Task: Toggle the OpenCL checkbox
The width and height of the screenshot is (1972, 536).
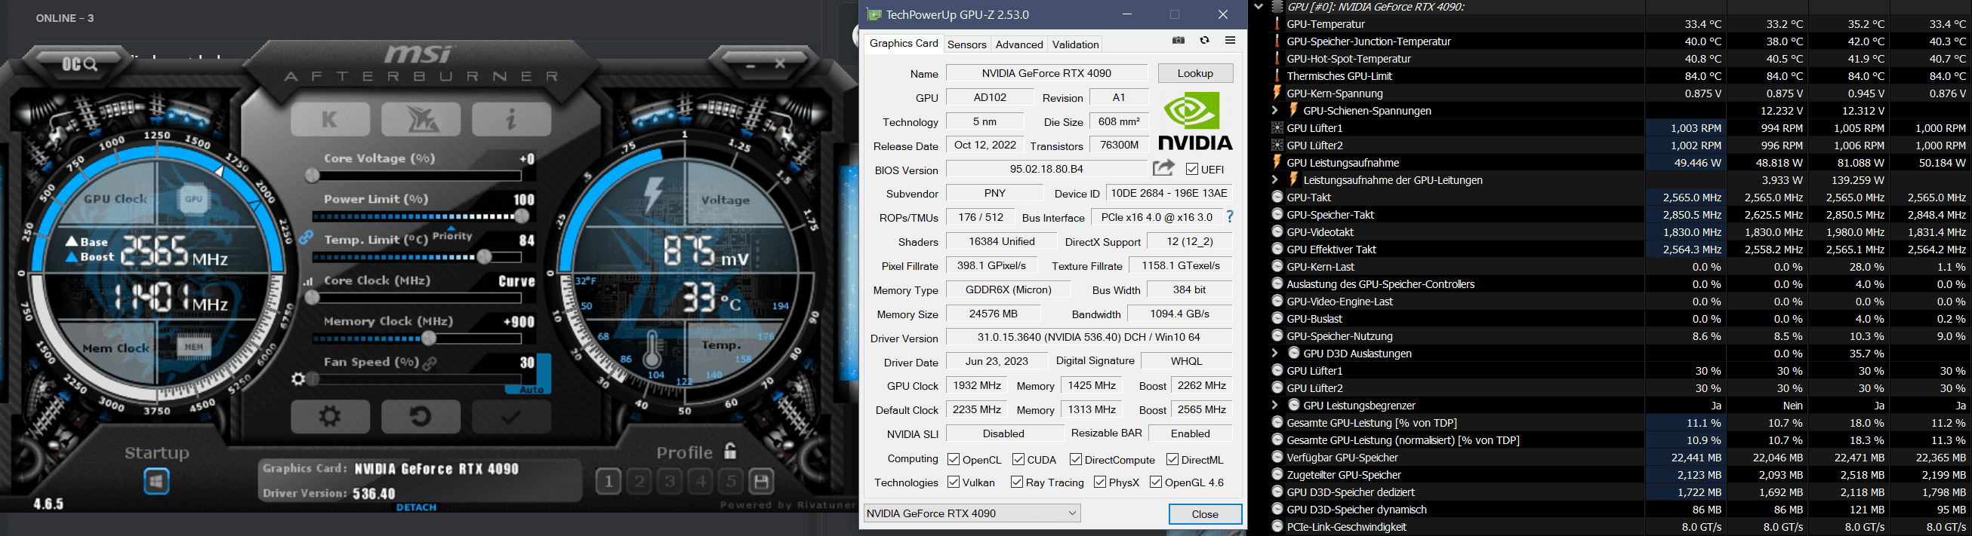Action: (x=954, y=460)
